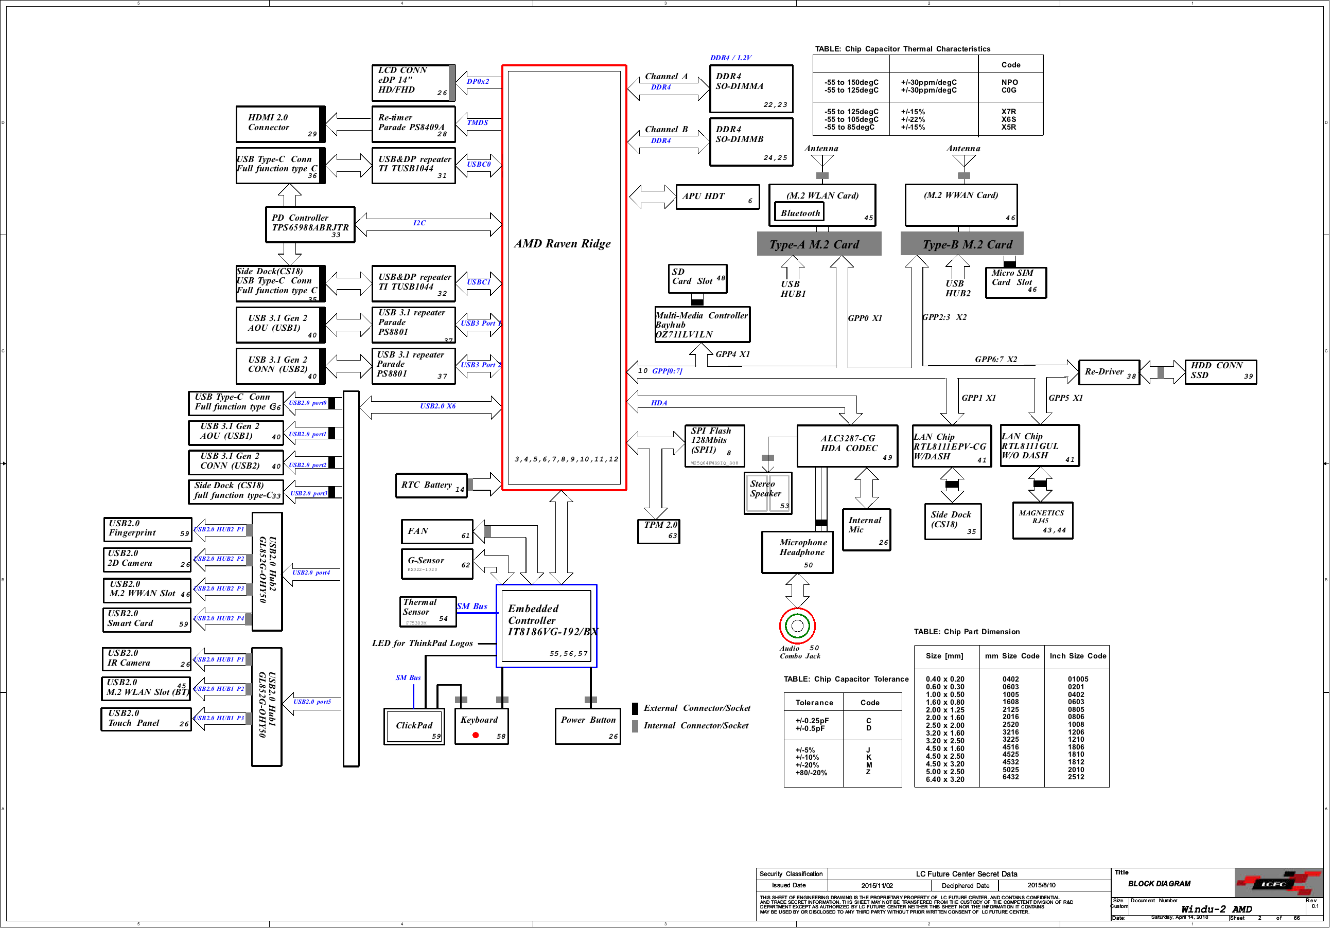Viewport: 1332px width, 929px height.
Task: Click the PD Controller TPS65988 block
Action: point(310,224)
